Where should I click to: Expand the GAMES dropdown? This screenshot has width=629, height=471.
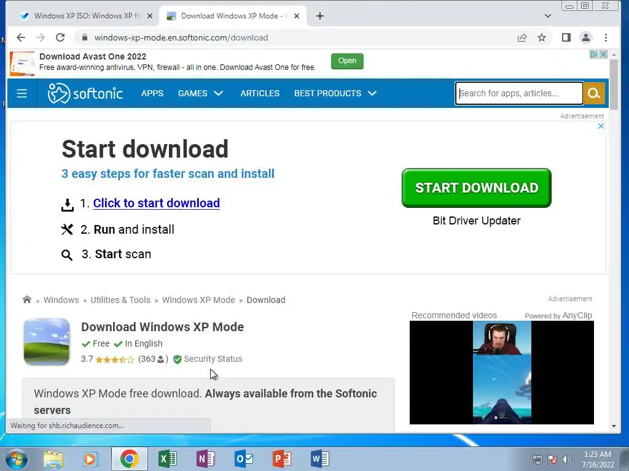(x=200, y=93)
